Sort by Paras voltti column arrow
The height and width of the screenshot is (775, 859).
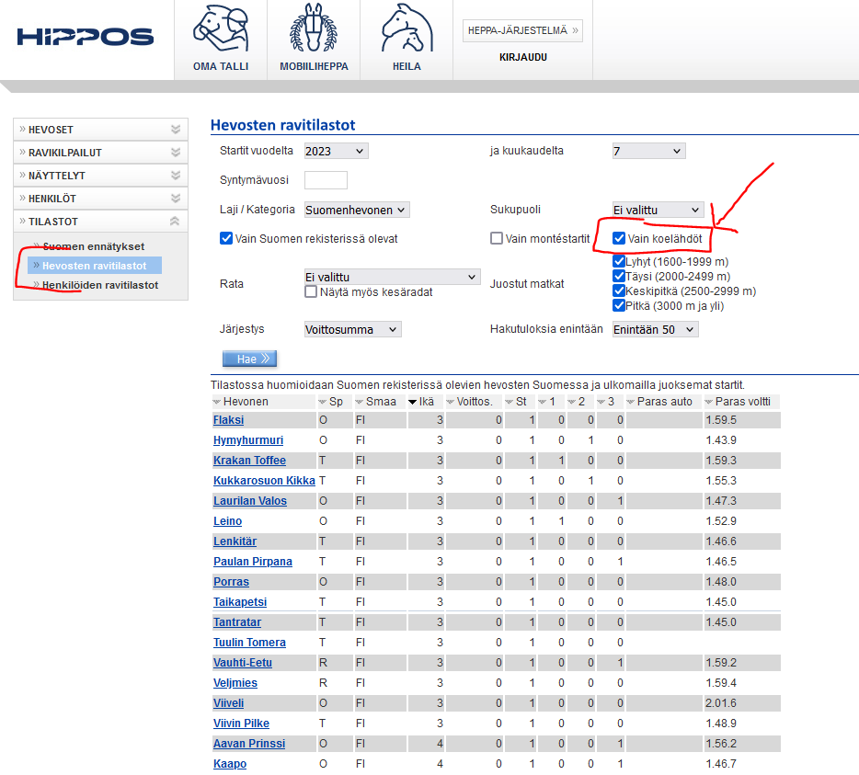click(709, 402)
